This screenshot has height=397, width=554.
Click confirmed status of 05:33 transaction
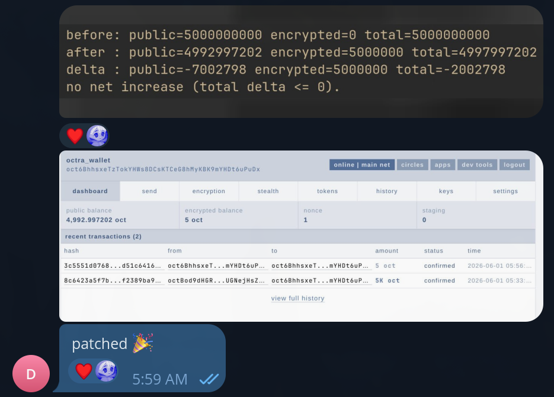click(440, 280)
